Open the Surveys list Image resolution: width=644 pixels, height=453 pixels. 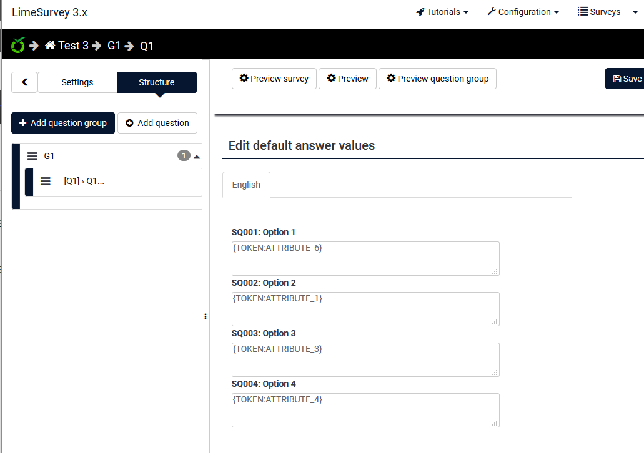599,12
